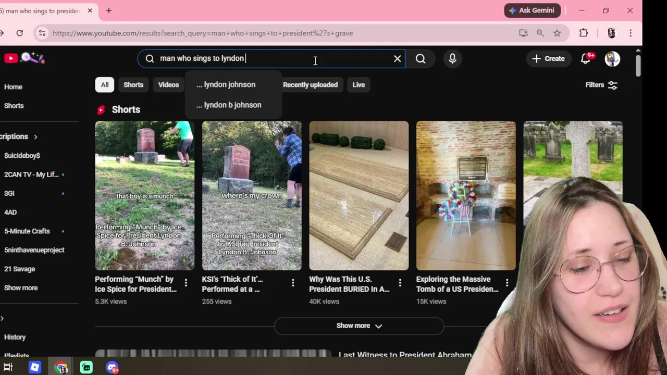Click the install/cast icon in address bar

tap(523, 33)
